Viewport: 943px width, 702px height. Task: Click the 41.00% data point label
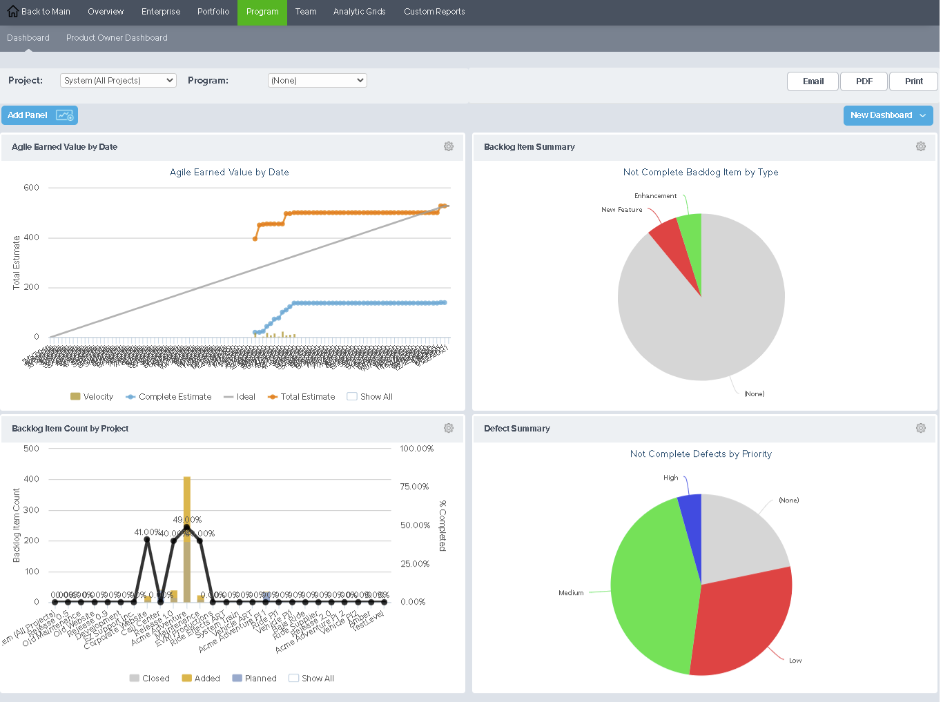(147, 532)
